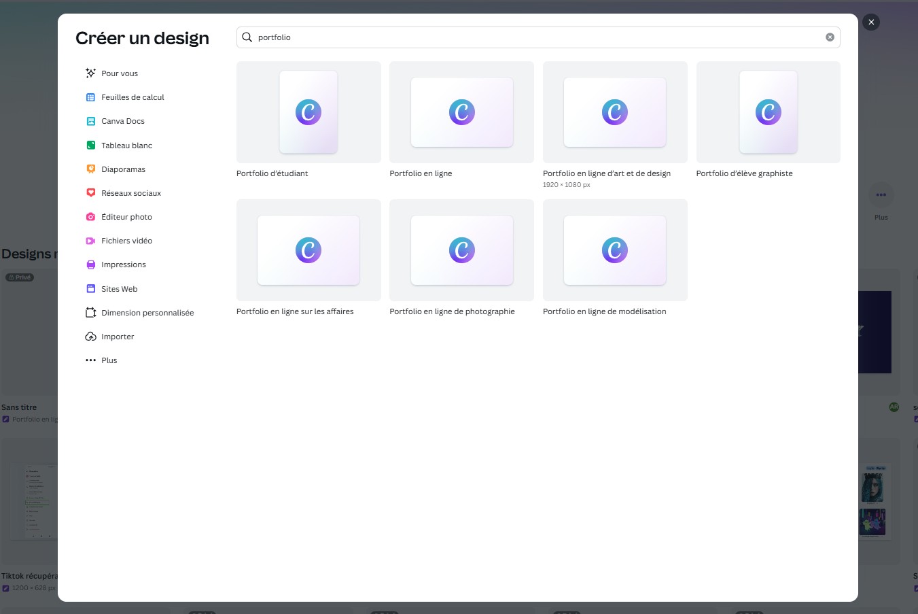Select Impressions label
This screenshot has height=614, width=918.
point(124,265)
